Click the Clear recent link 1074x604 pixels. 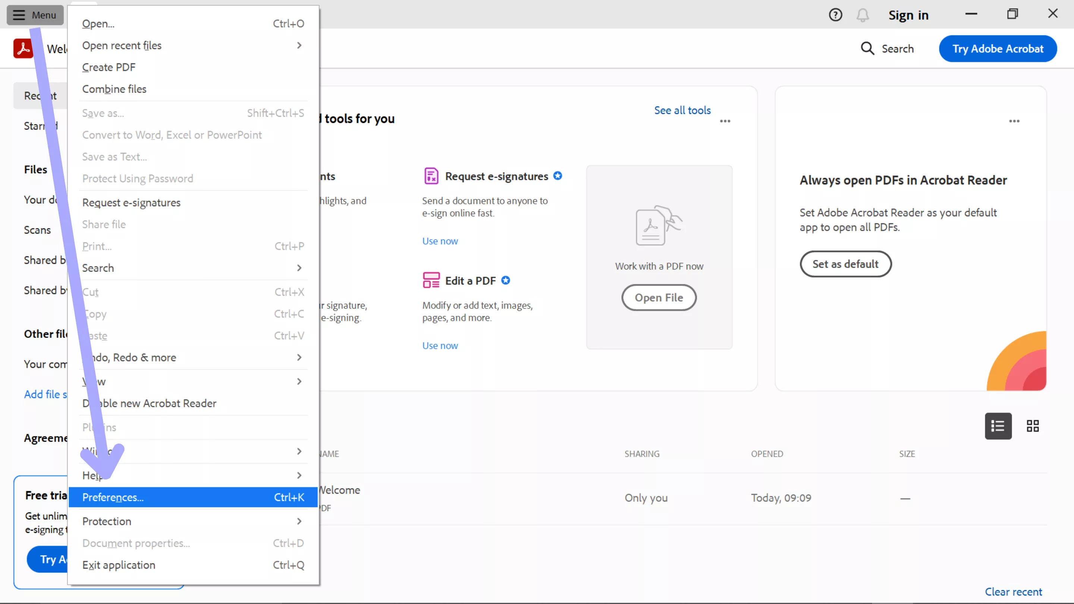[x=1013, y=591]
